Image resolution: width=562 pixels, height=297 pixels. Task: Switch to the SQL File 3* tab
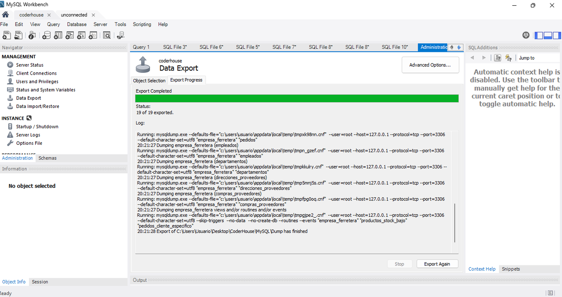175,47
